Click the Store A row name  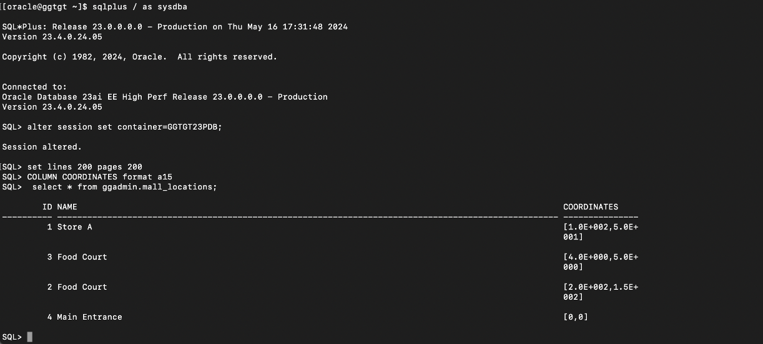pyautogui.click(x=74, y=227)
